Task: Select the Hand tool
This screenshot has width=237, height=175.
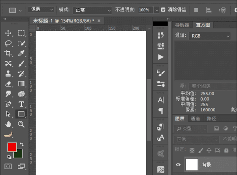Action: pos(8,124)
